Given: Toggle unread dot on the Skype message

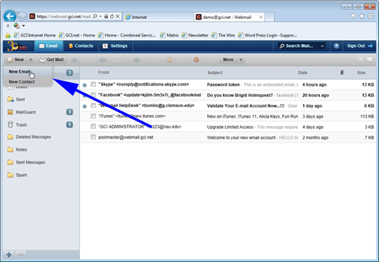Looking at the screenshot, I should click(85, 85).
